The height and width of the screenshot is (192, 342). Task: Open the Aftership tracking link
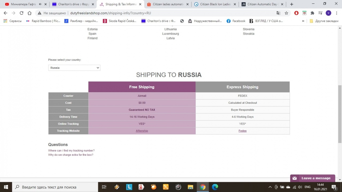(x=142, y=131)
